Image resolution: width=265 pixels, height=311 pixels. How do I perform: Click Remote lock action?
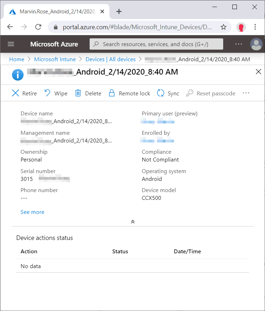tap(129, 93)
